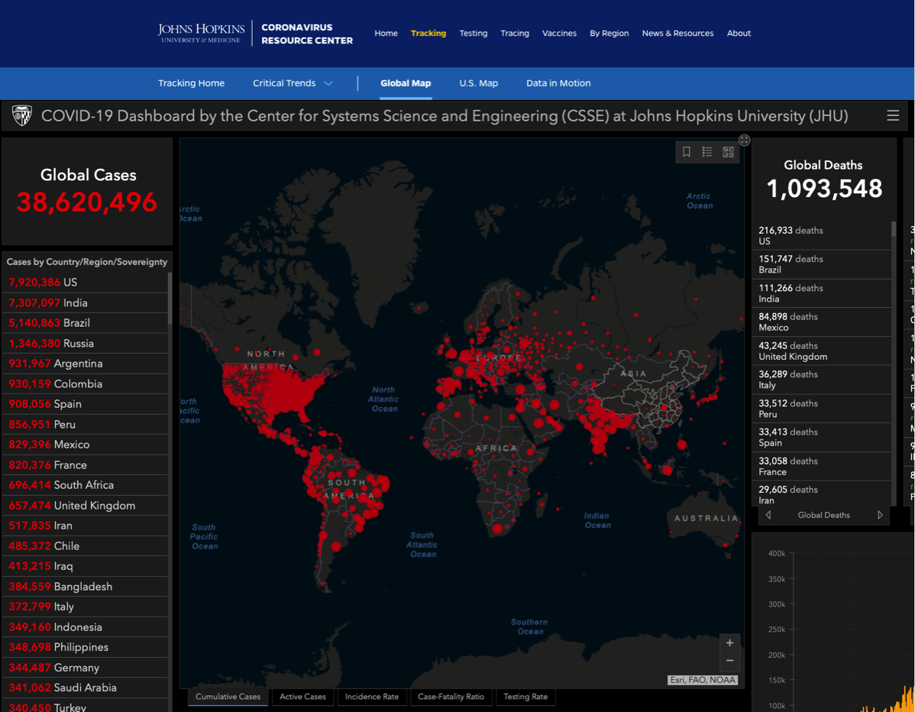Open the Testing menu item

point(474,34)
